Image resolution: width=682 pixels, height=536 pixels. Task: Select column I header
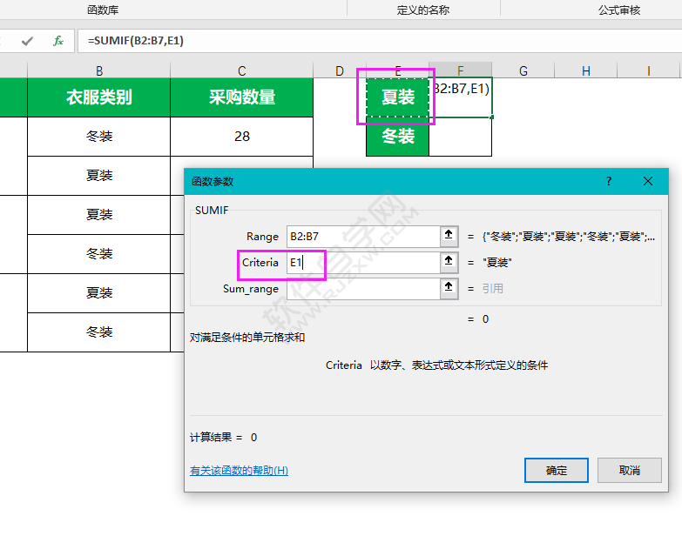click(649, 70)
